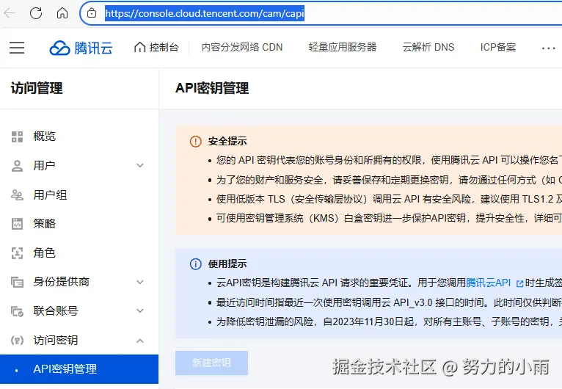Click the browser back arrow
Image resolution: width=562 pixels, height=389 pixels.
pyautogui.click(x=10, y=13)
